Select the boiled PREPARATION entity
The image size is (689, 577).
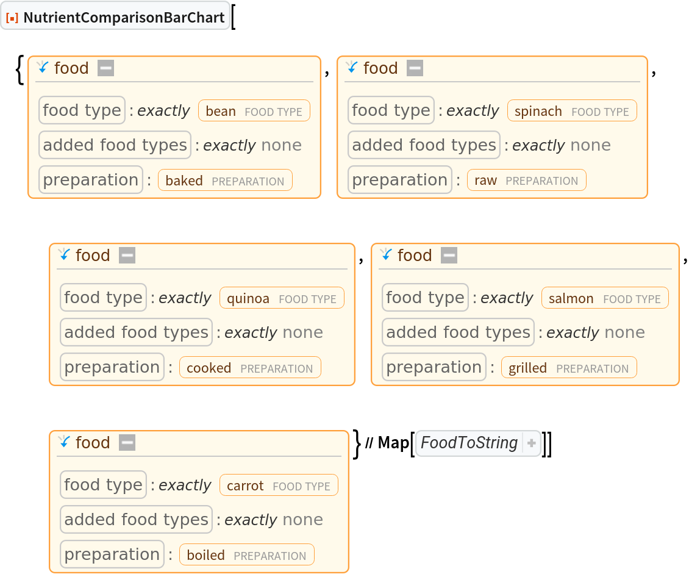point(246,554)
